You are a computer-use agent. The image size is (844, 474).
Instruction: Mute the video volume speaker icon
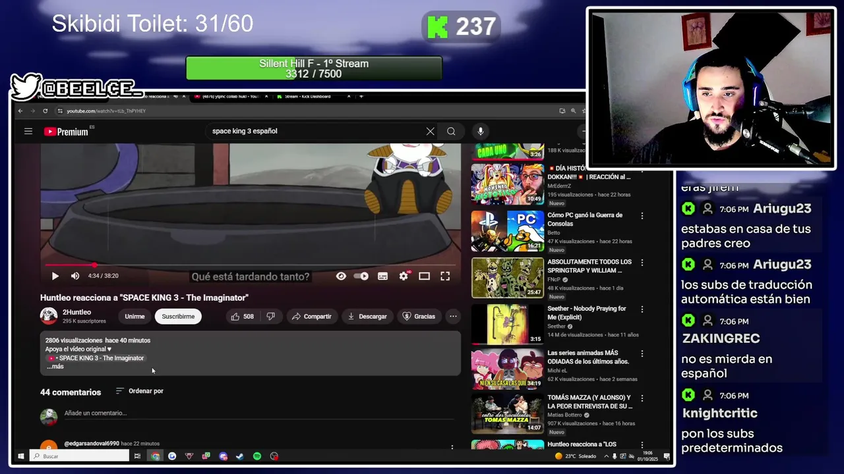pyautogui.click(x=75, y=276)
